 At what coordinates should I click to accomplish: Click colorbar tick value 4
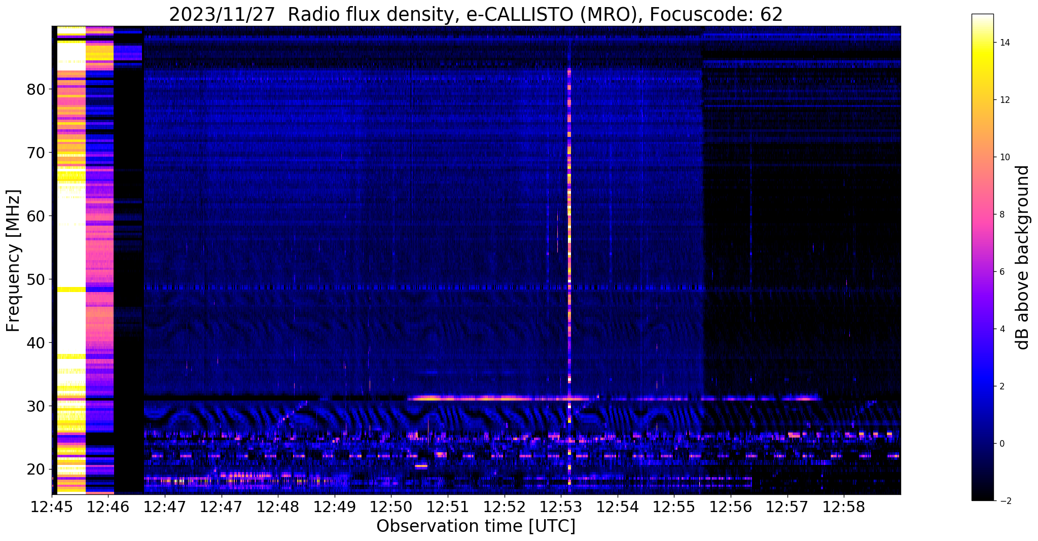1003,329
